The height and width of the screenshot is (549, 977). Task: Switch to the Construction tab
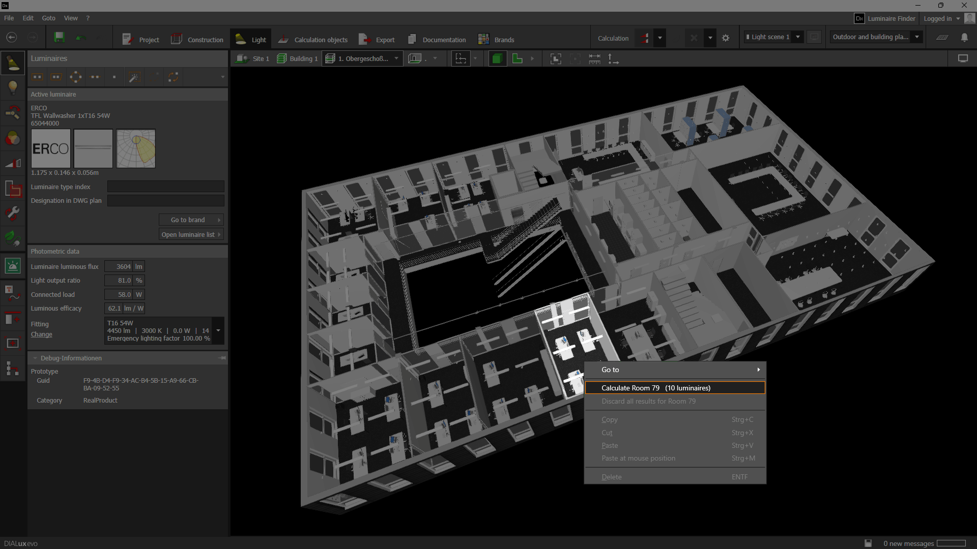click(x=197, y=40)
